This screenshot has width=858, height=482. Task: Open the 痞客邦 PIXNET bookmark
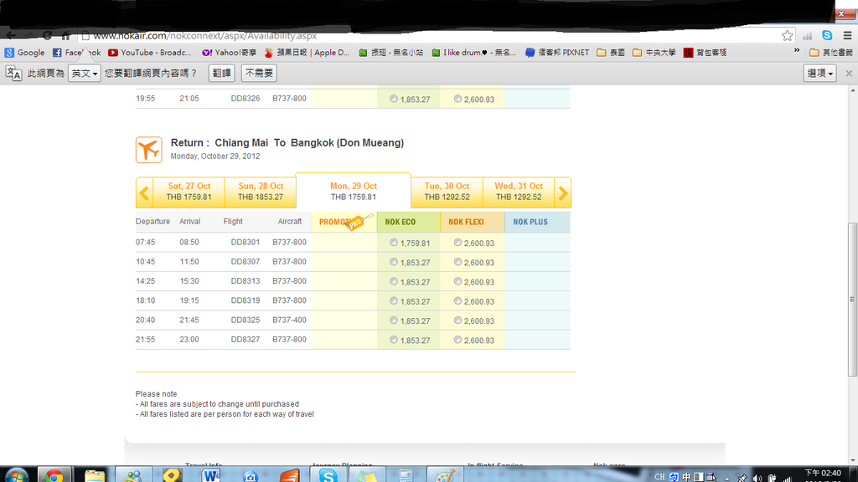pos(557,53)
